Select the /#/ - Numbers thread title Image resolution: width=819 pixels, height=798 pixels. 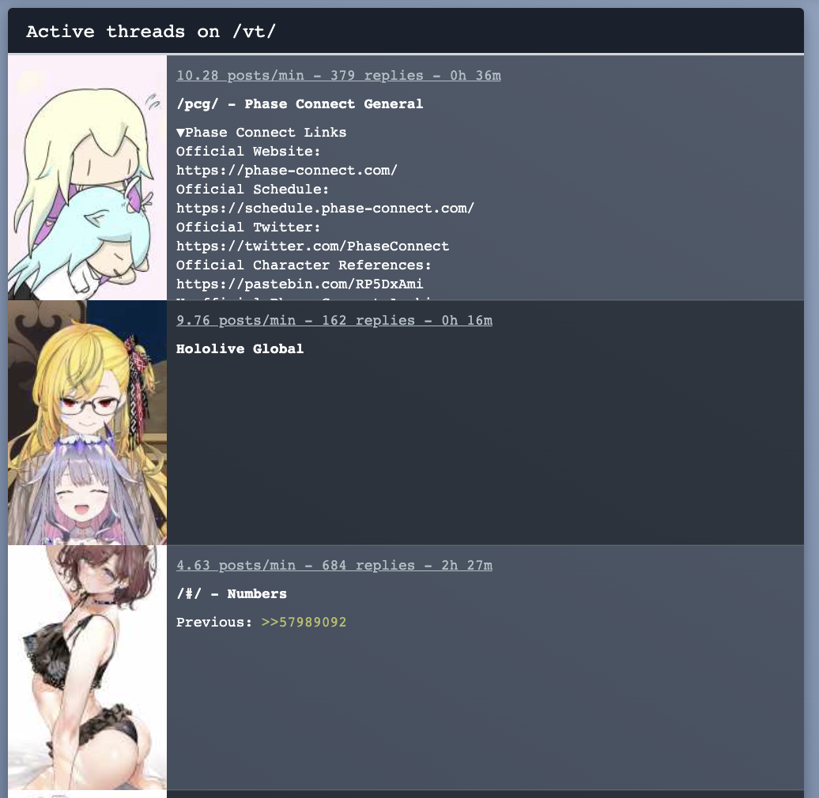tap(232, 594)
